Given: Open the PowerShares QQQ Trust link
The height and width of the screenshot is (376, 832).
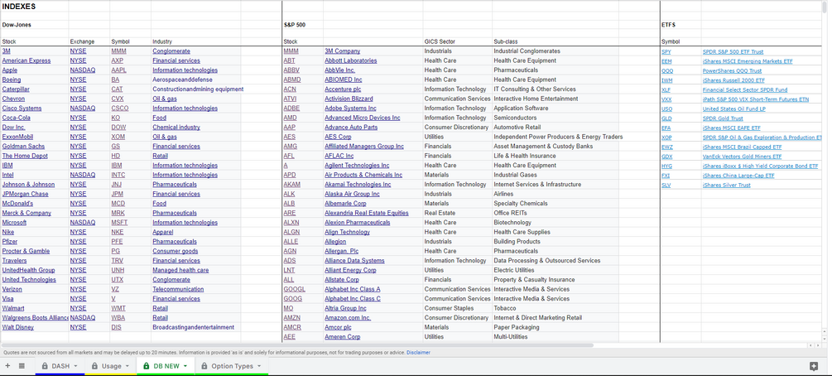Looking at the screenshot, I should [733, 71].
